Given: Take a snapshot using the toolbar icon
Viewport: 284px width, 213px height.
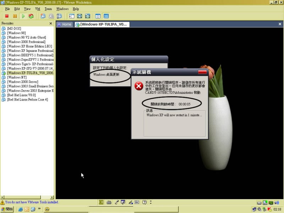Looking at the screenshot, I should pos(43,16).
